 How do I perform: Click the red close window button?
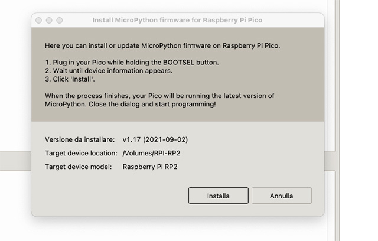pyautogui.click(x=39, y=20)
